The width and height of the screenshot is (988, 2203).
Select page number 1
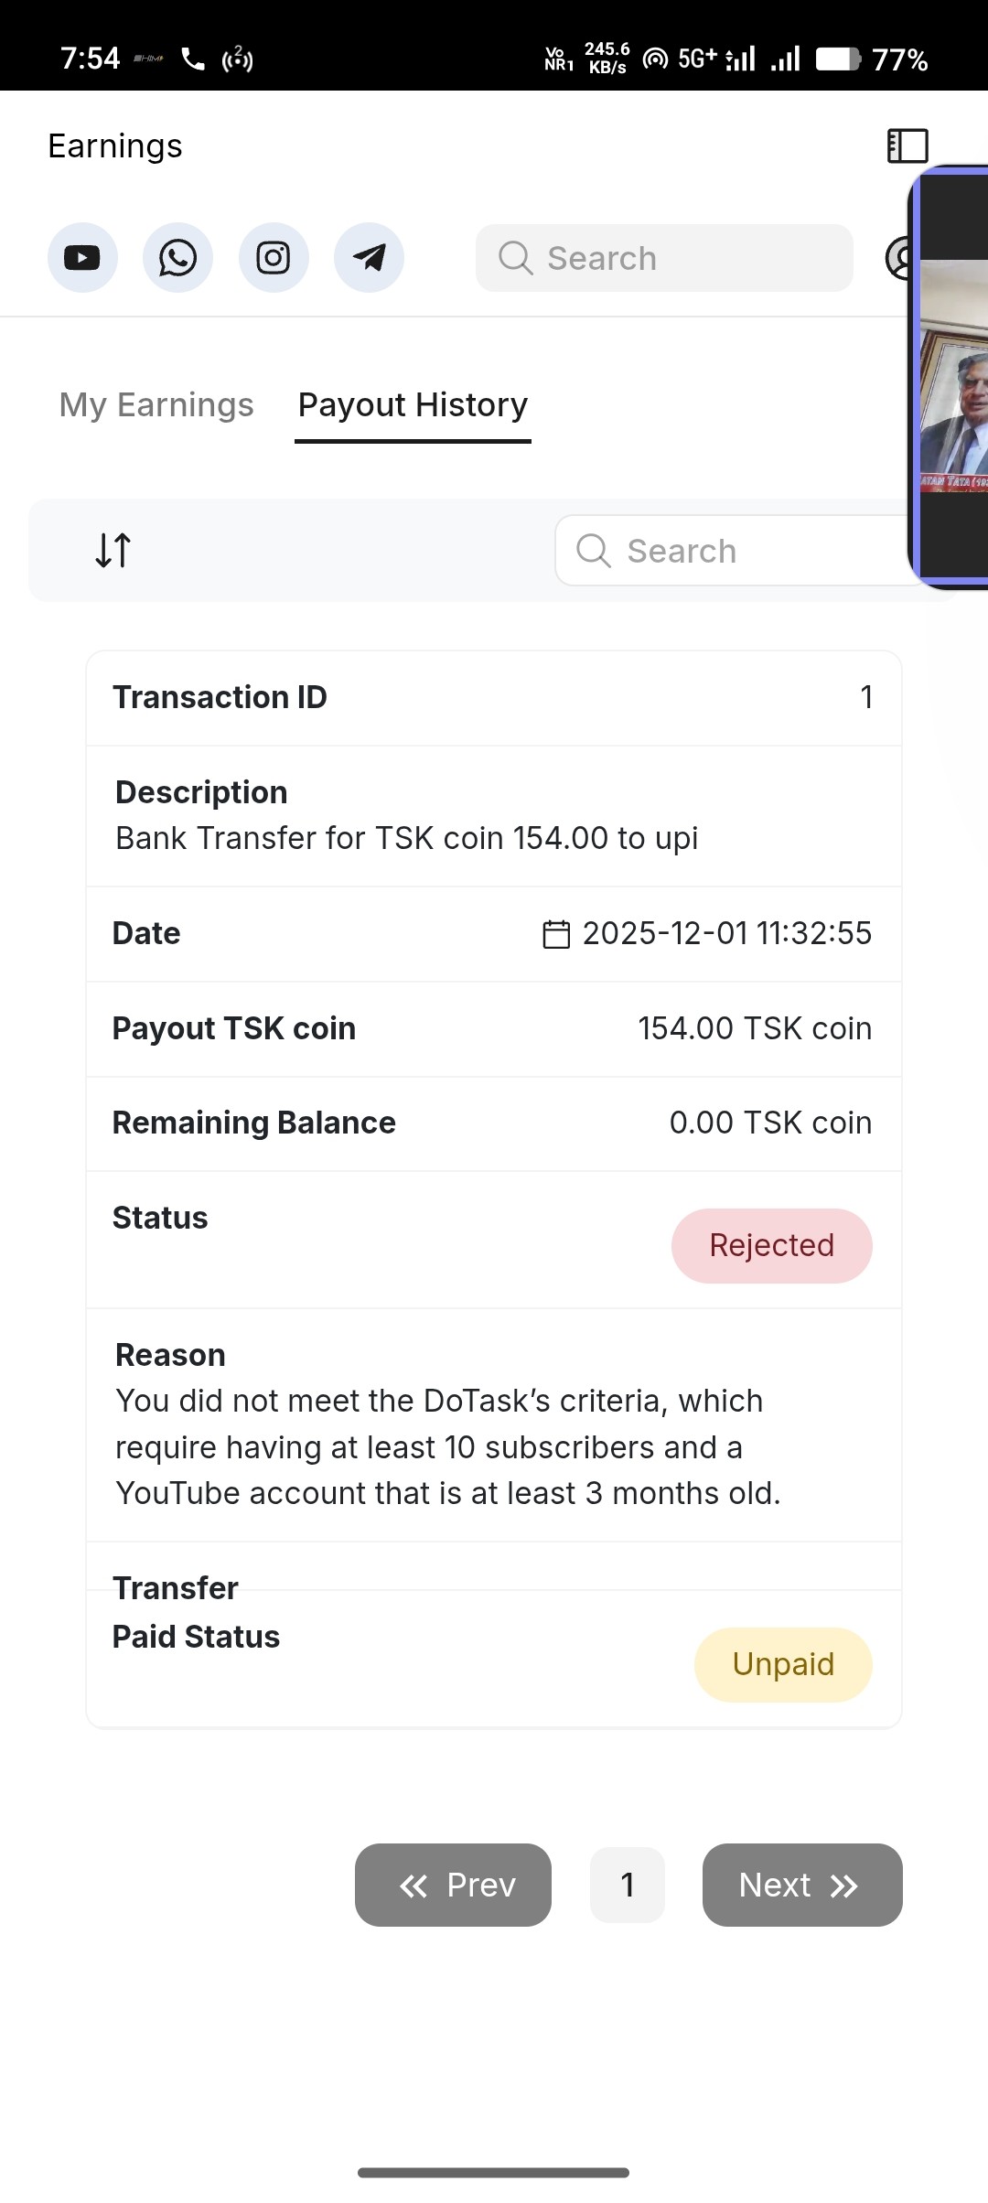pos(628,1886)
